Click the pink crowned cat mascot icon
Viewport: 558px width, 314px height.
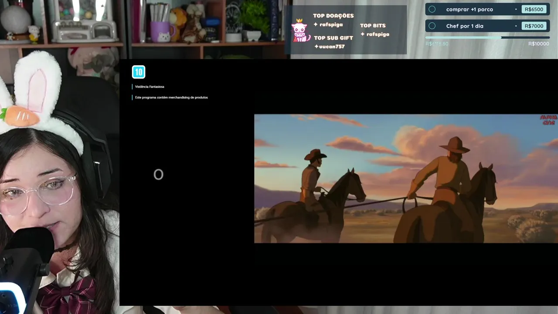coord(300,31)
